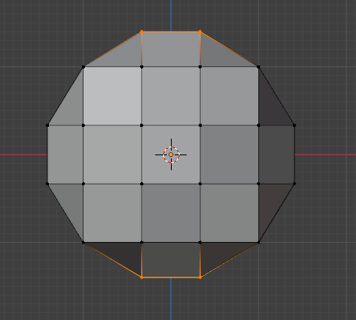Select the highlighted orange edge at the mesh bottom

point(171,277)
